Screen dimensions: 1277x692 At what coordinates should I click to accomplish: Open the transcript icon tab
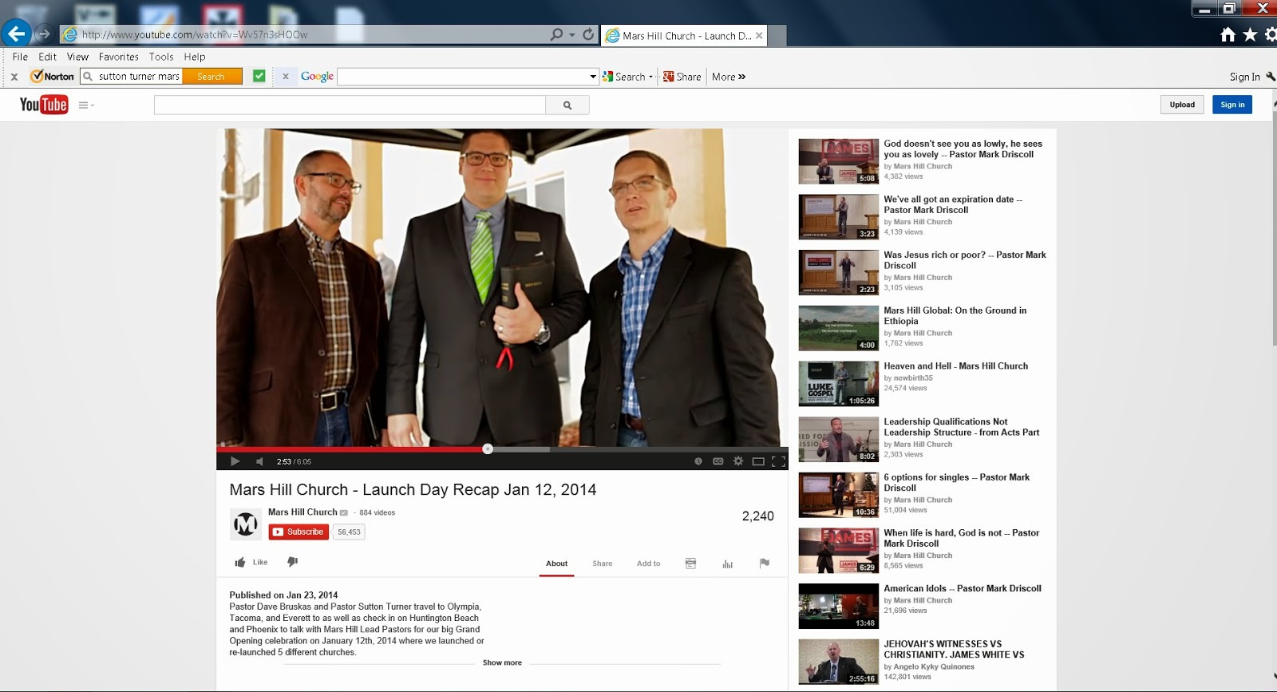click(690, 563)
